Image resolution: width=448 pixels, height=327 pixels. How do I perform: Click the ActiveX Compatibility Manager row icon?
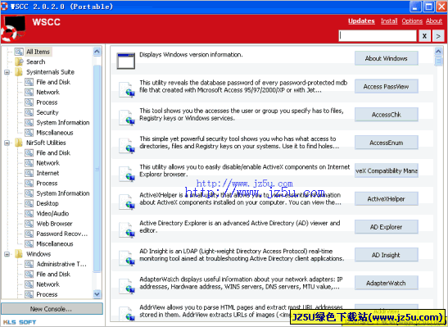pyautogui.click(x=127, y=174)
